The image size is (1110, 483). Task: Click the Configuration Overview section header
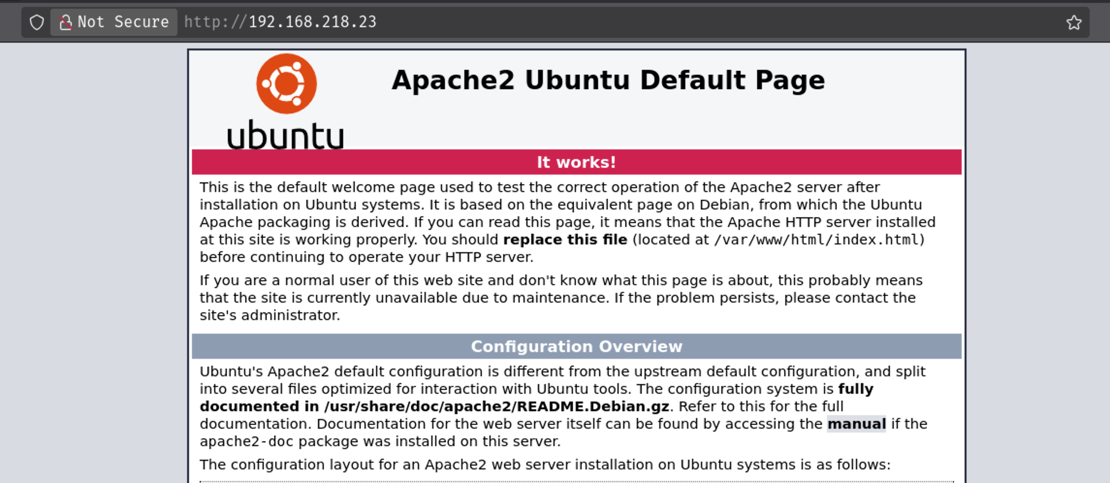pos(576,346)
